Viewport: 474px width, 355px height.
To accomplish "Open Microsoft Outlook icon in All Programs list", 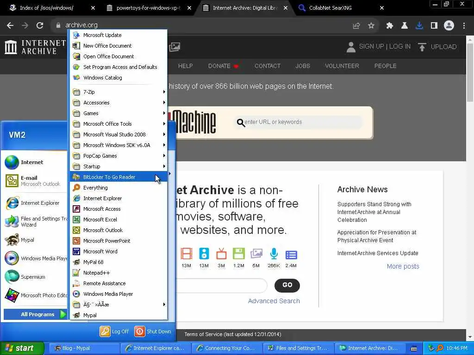I will pyautogui.click(x=76, y=230).
